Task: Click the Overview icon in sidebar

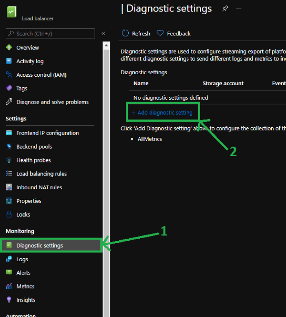Action: 9,48
